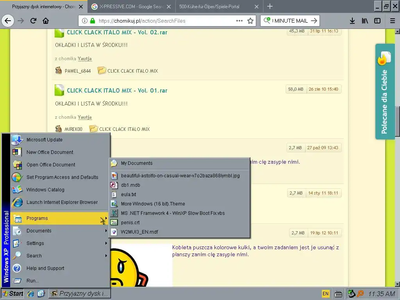
Task: Click the search engine icon in the search box
Action: click(x=267, y=20)
